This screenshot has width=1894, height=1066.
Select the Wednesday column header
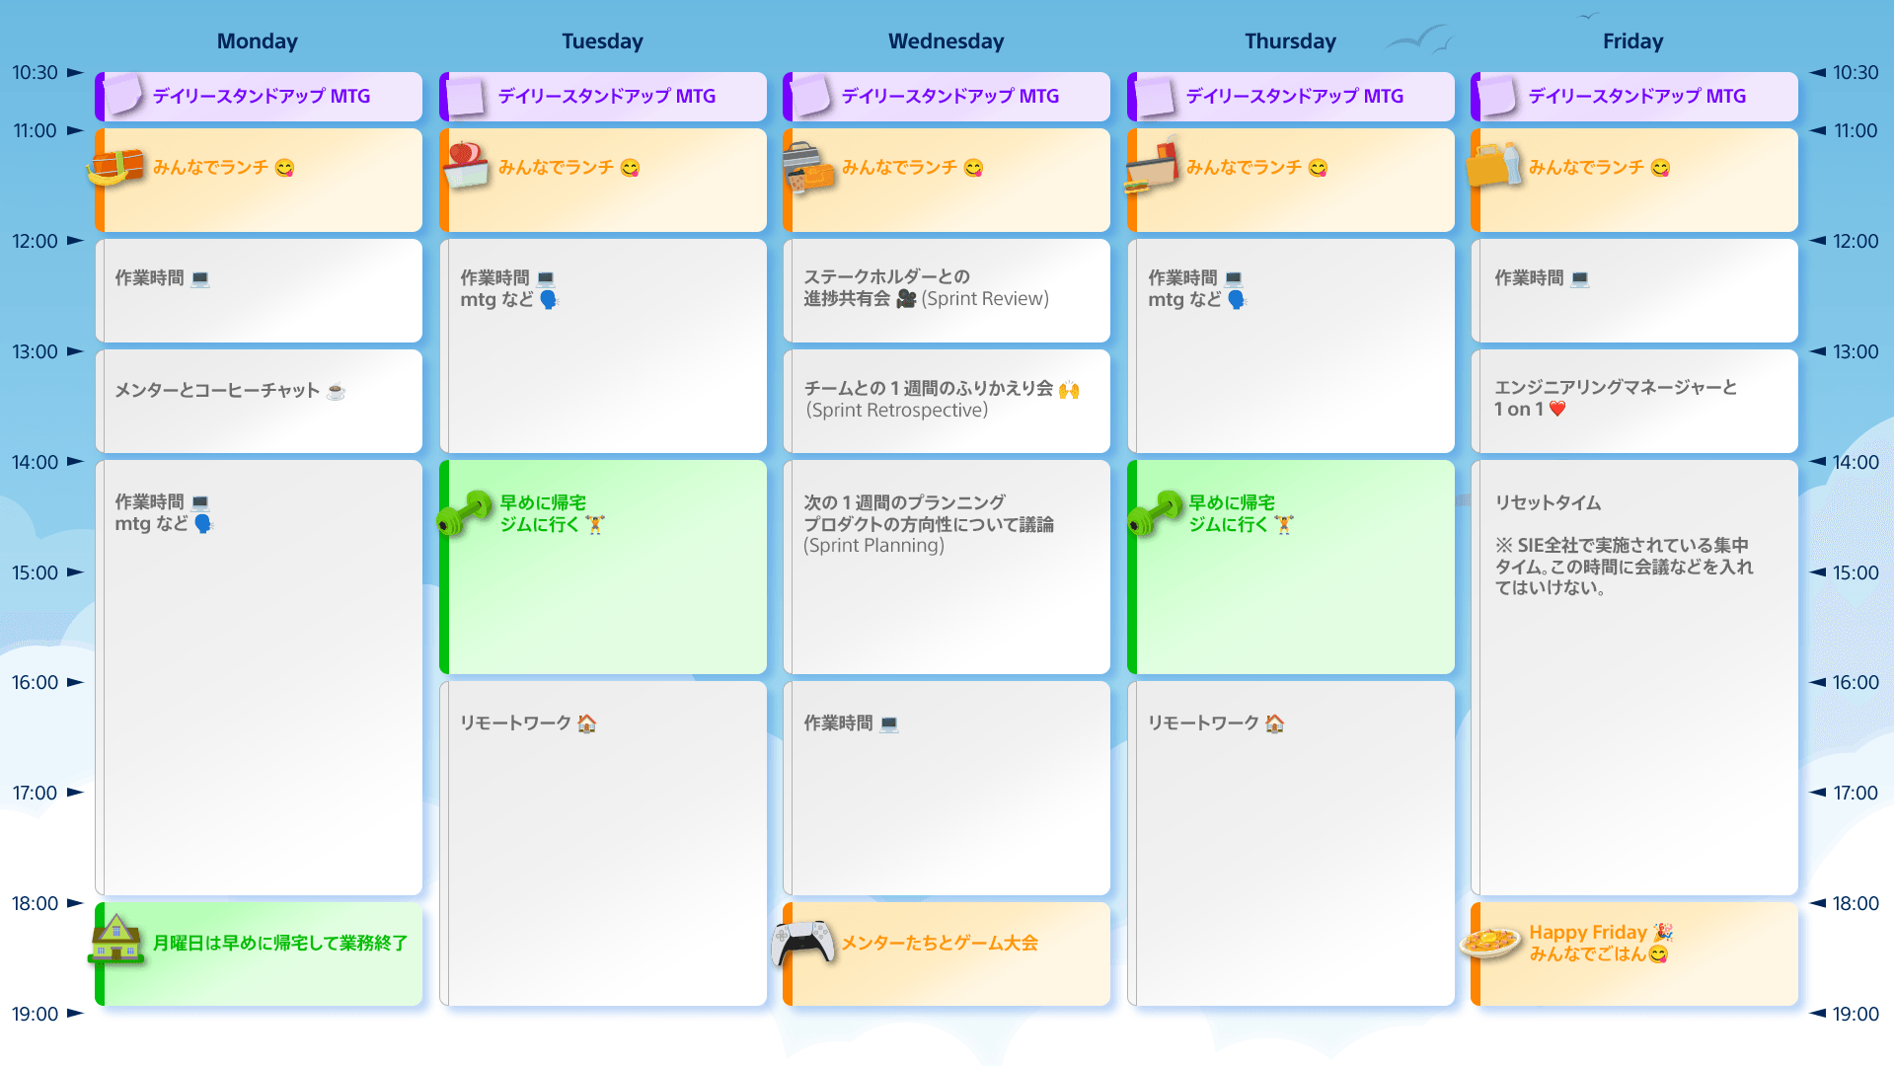coord(946,41)
